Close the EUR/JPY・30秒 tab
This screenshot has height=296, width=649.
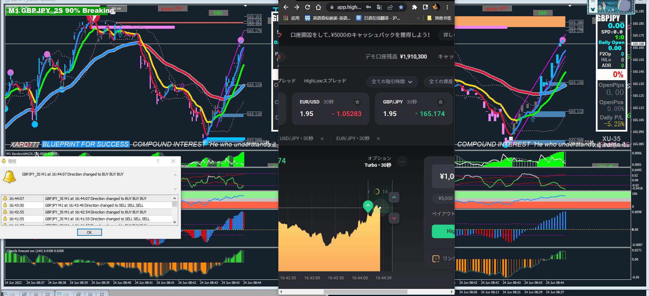pos(378,139)
